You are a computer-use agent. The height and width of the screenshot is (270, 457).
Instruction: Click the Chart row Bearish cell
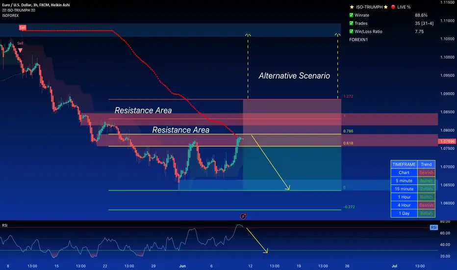(426, 172)
